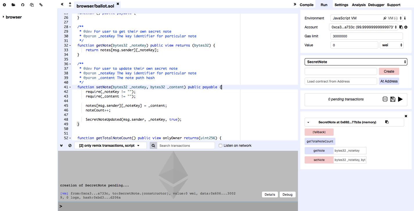This screenshot has height=211, width=414.
Task: Open the wei unit dropdown
Action: [x=392, y=45]
